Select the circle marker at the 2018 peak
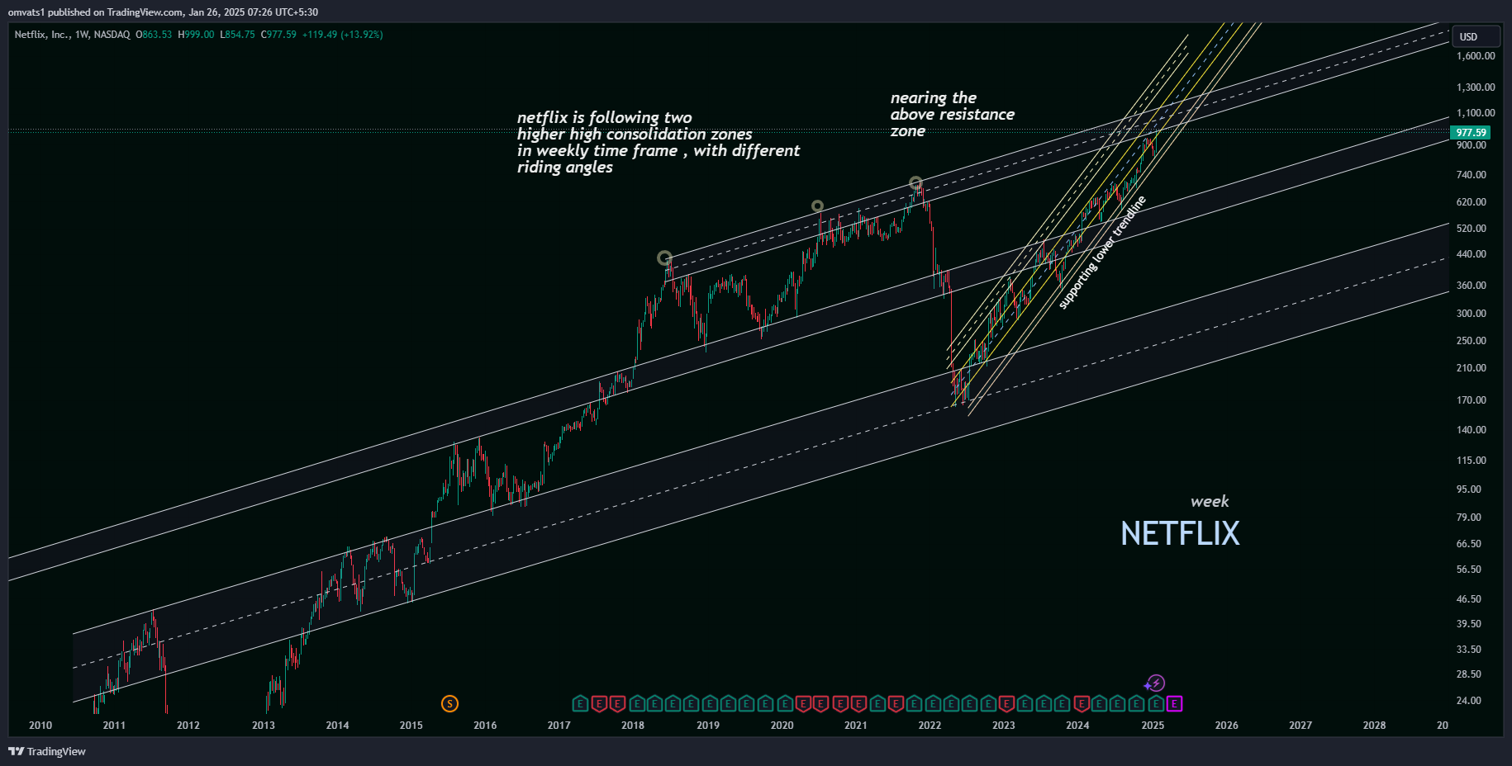The image size is (1512, 766). (664, 258)
